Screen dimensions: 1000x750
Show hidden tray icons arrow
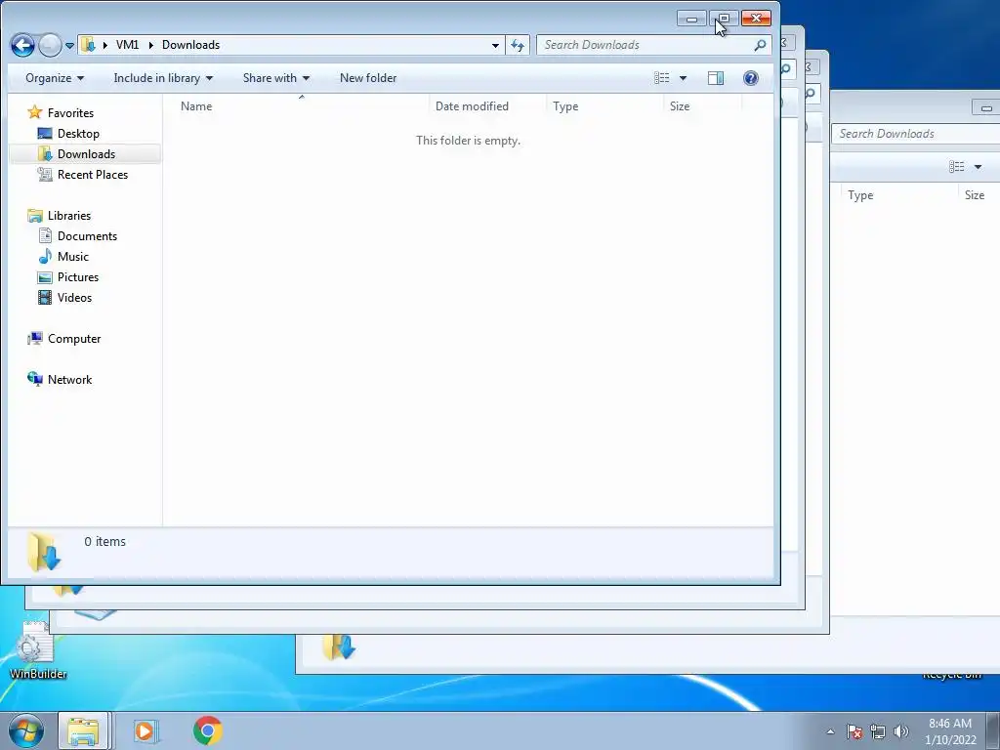pos(830,731)
